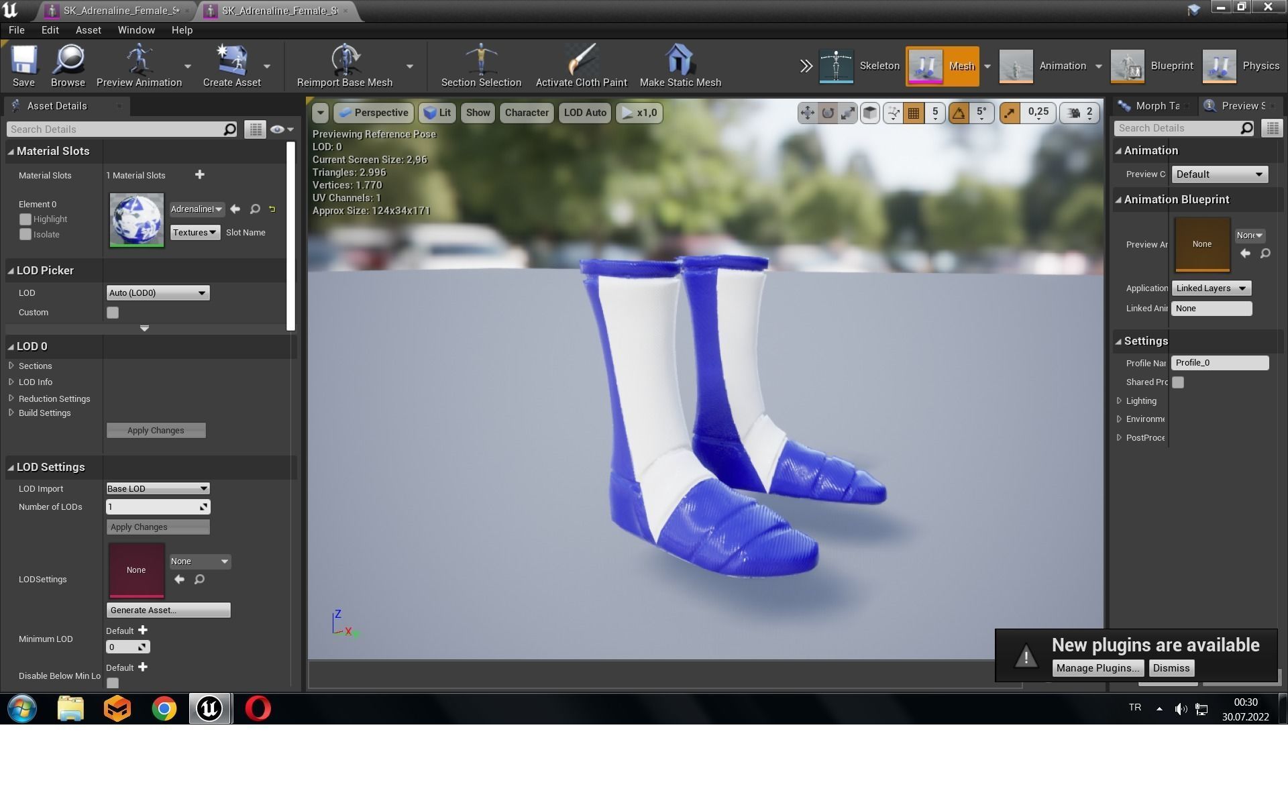Toggle grid snapping in viewport toolbar
The image size is (1288, 805).
pos(913,113)
